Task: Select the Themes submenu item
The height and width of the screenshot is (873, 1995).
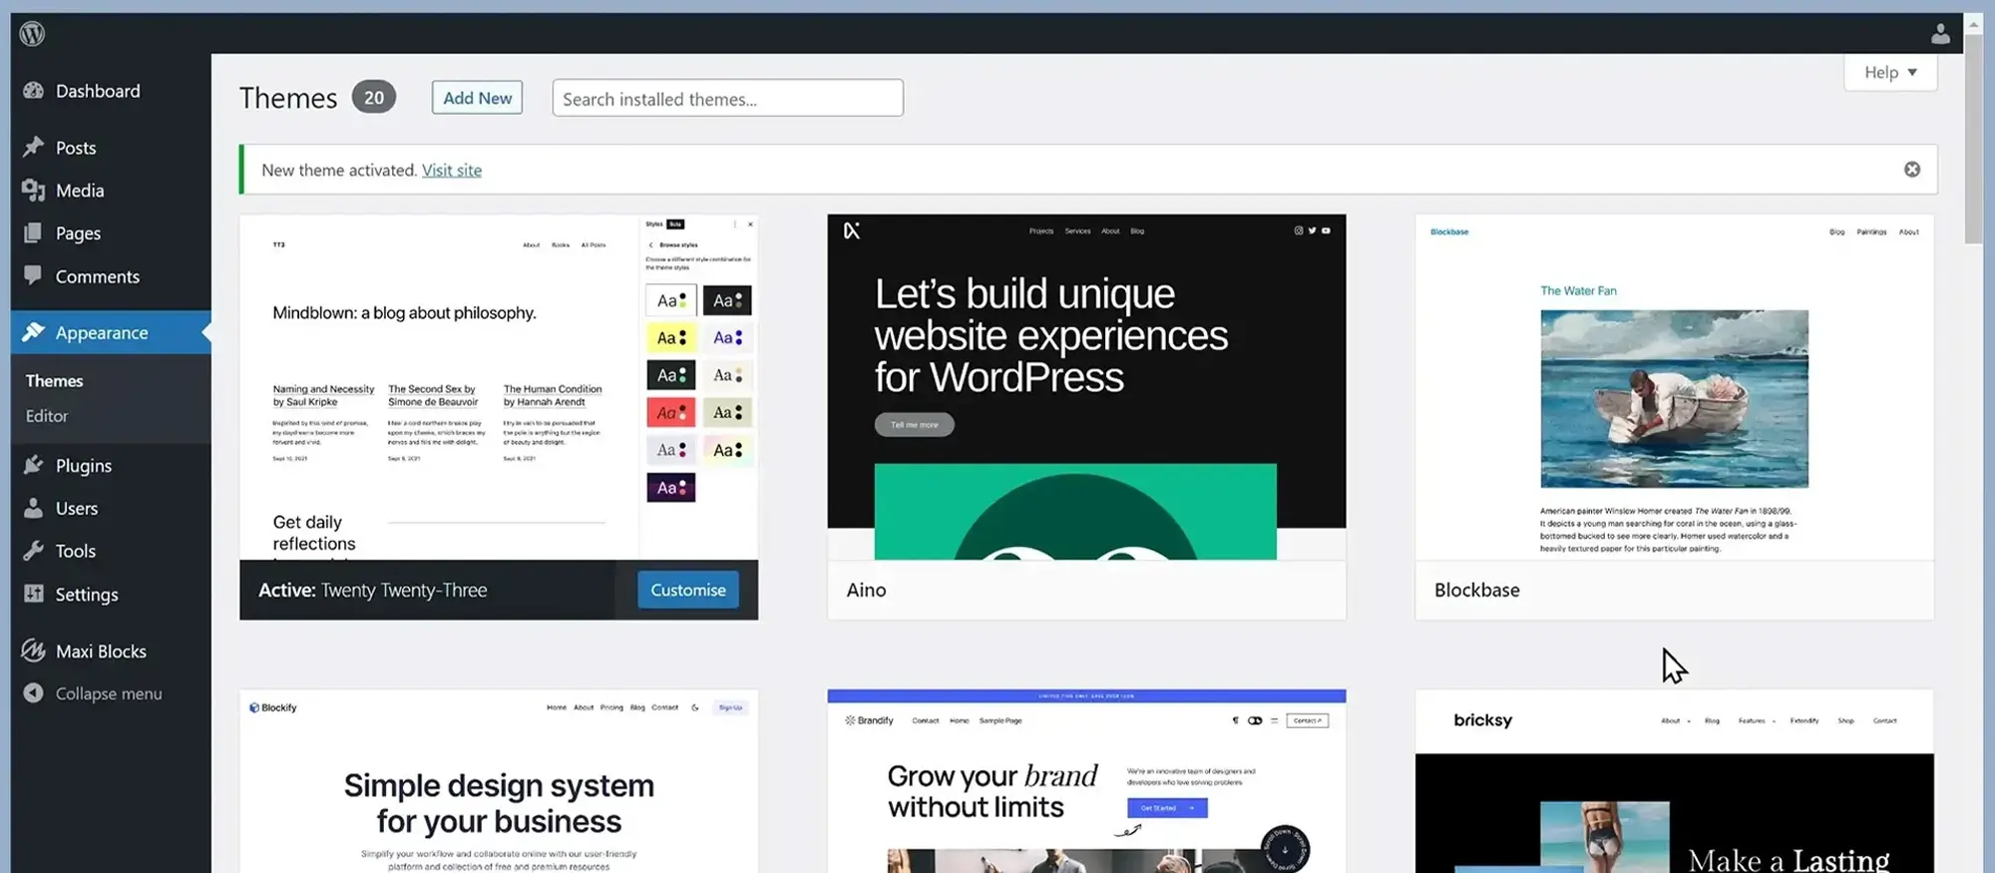Action: [54, 381]
